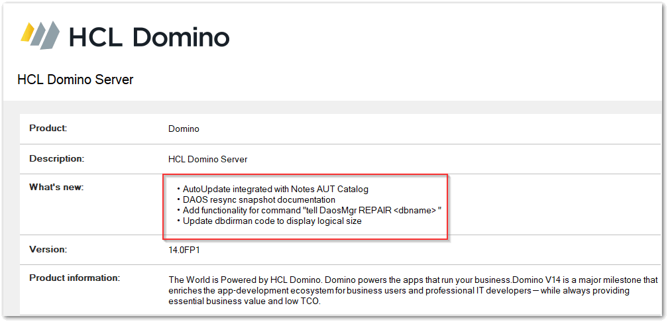Click the Product value 'Domino'

184,129
